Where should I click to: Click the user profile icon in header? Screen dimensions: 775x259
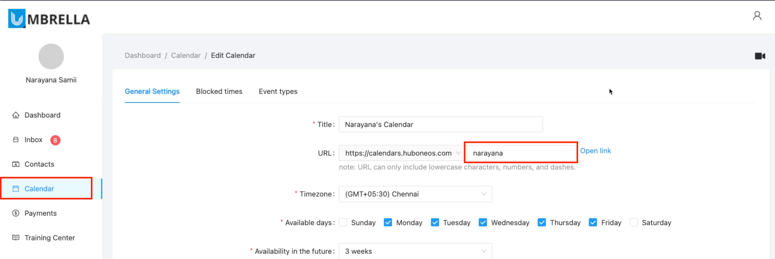coord(757,16)
